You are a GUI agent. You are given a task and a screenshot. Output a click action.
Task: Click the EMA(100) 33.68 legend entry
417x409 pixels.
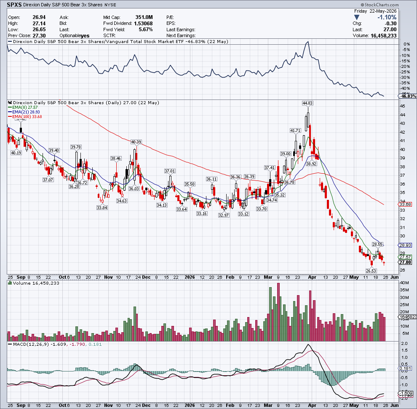tap(25, 117)
